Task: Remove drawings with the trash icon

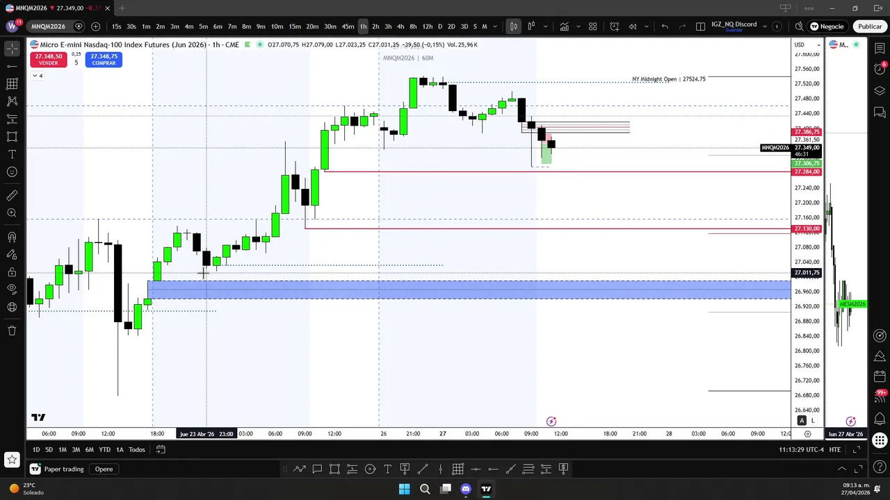Action: (12, 331)
